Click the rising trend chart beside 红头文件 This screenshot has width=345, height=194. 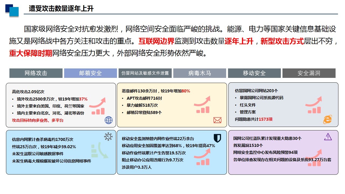click(314, 105)
